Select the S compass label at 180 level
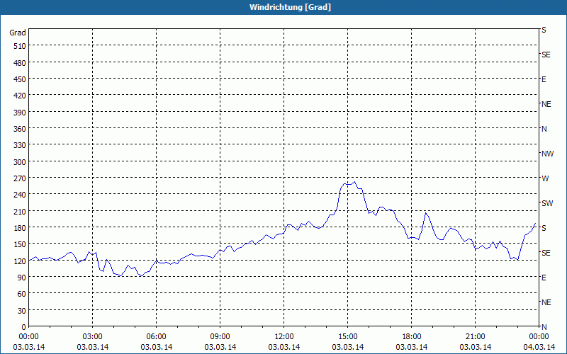 click(544, 228)
